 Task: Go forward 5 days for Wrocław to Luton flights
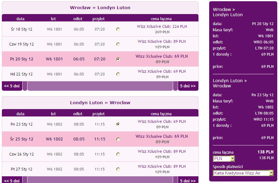(188, 86)
